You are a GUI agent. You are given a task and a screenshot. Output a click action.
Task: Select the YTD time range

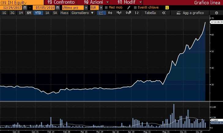(38, 13)
